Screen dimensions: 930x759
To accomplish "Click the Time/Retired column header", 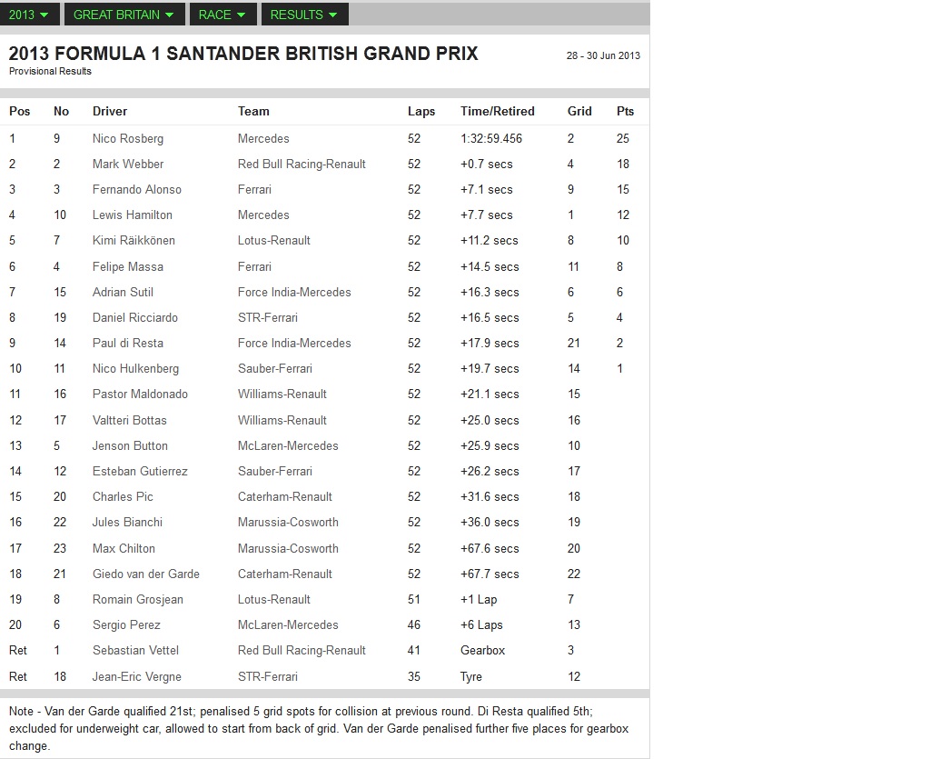I will [498, 112].
